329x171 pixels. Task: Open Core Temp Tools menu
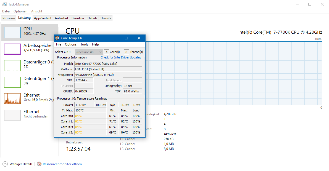[x=84, y=44]
